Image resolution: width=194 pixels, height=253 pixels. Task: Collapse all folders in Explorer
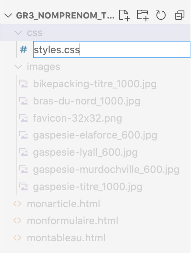[x=179, y=15]
